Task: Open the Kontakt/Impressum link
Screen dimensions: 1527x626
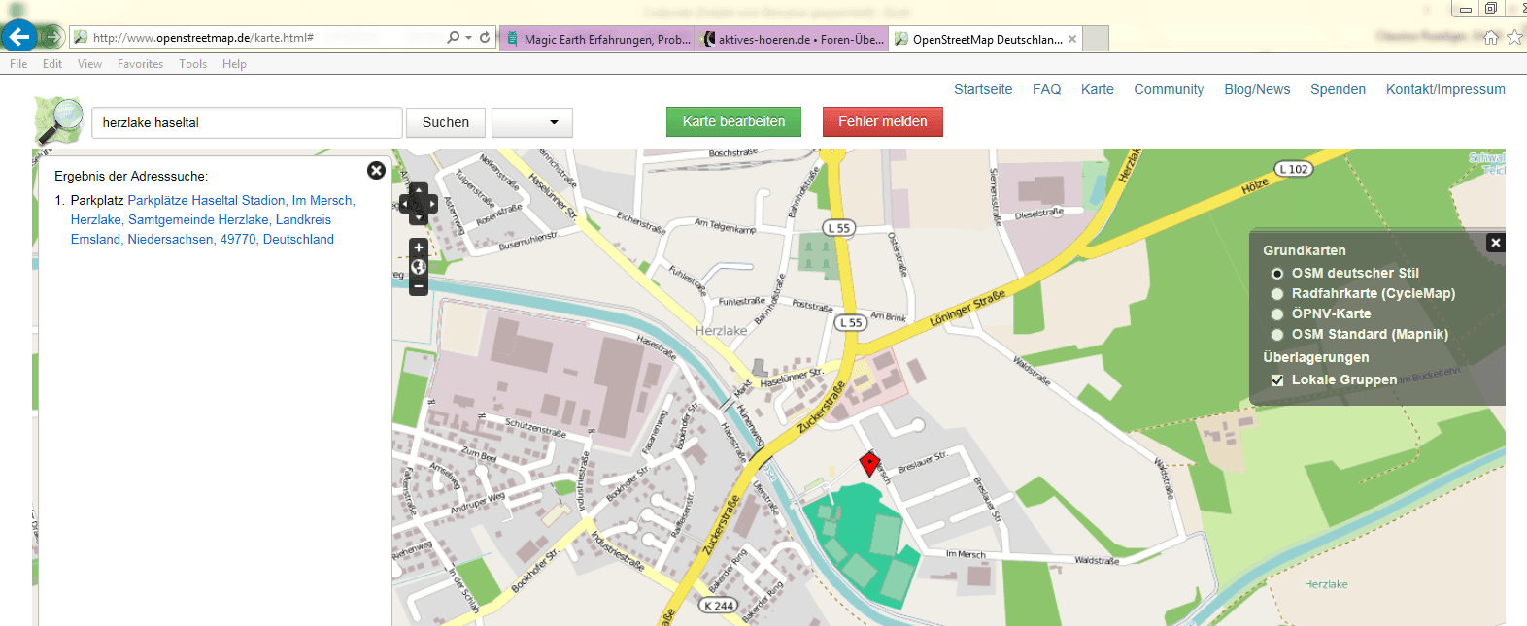Action: (x=1445, y=89)
